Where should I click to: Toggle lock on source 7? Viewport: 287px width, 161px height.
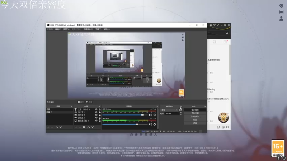[100, 112]
